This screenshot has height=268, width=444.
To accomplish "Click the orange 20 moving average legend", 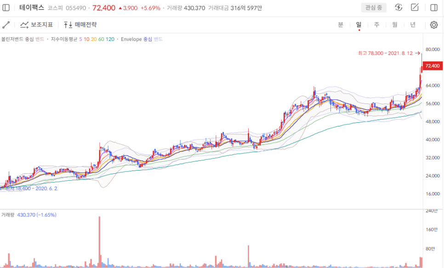I will point(94,39).
